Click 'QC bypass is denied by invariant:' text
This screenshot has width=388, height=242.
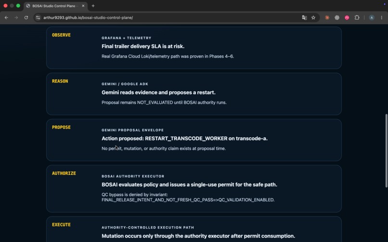point(135,194)
